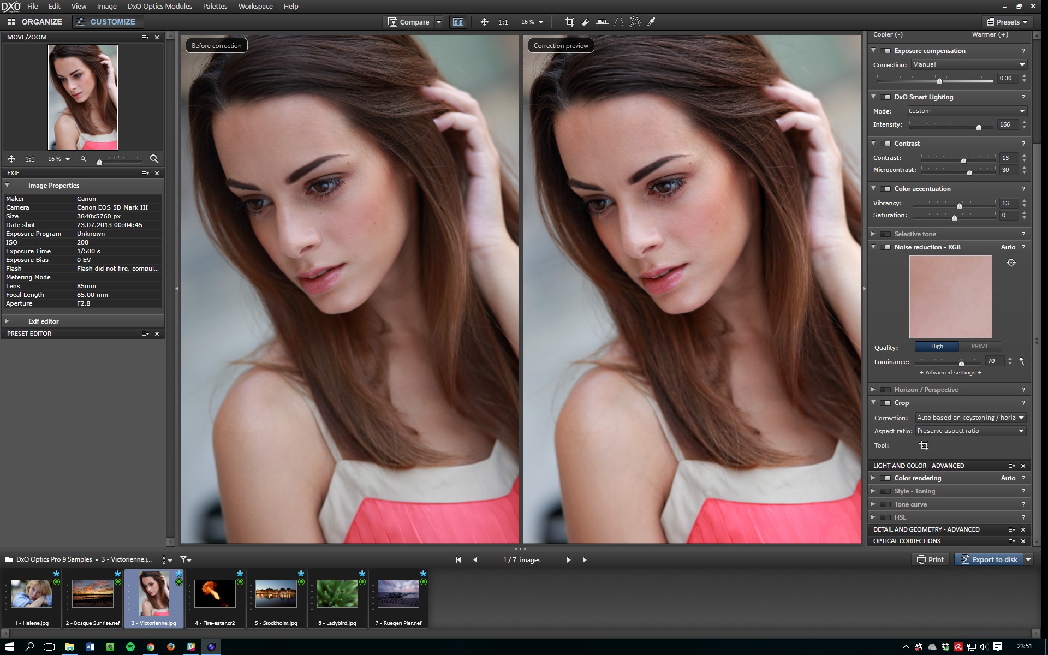
Task: Open the crop Aspect ratio dropdown
Action: pos(971,431)
